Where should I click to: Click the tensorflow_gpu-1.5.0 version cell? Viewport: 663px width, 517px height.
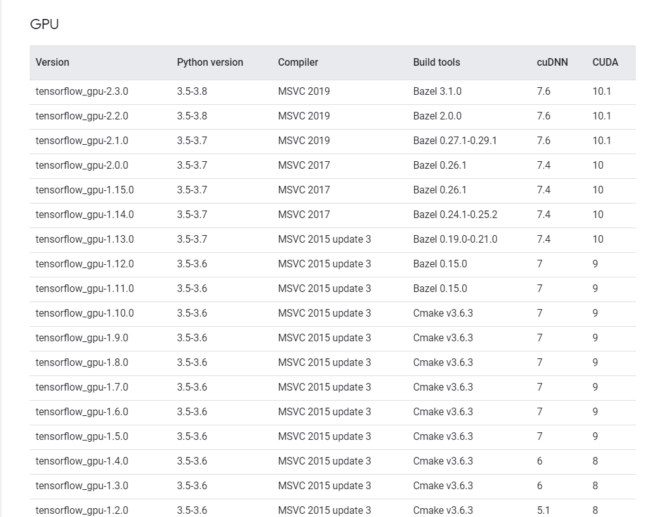[x=81, y=436]
